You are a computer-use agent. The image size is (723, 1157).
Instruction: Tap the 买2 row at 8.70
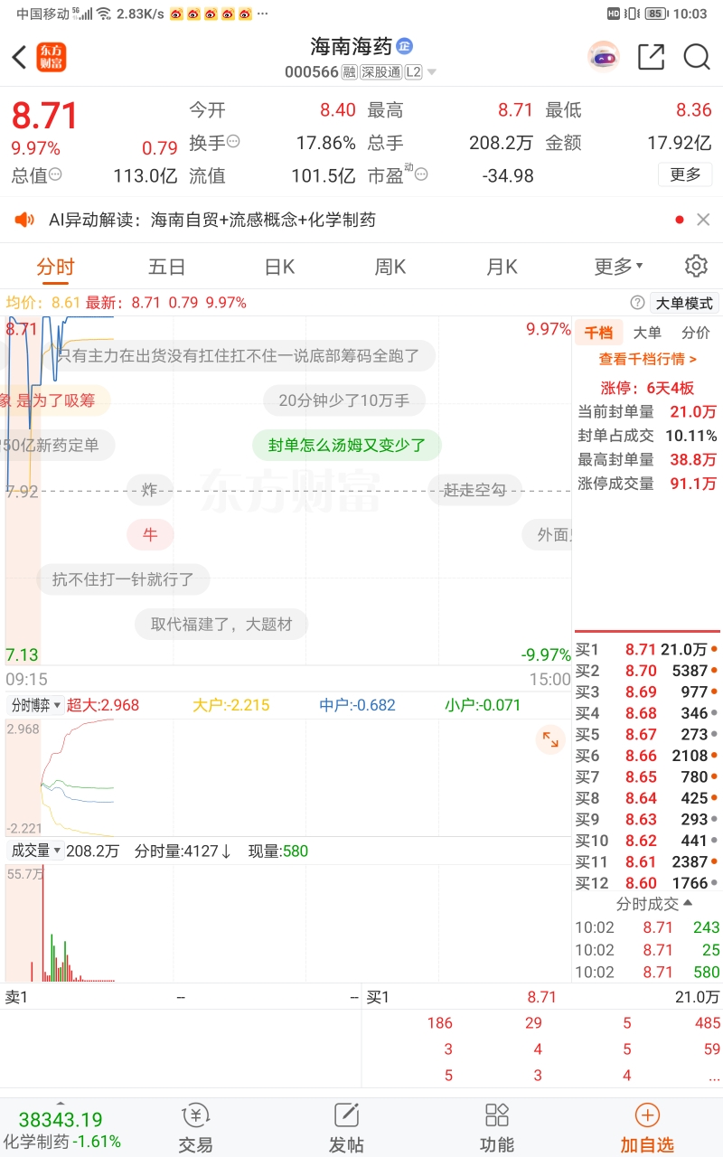(x=647, y=671)
